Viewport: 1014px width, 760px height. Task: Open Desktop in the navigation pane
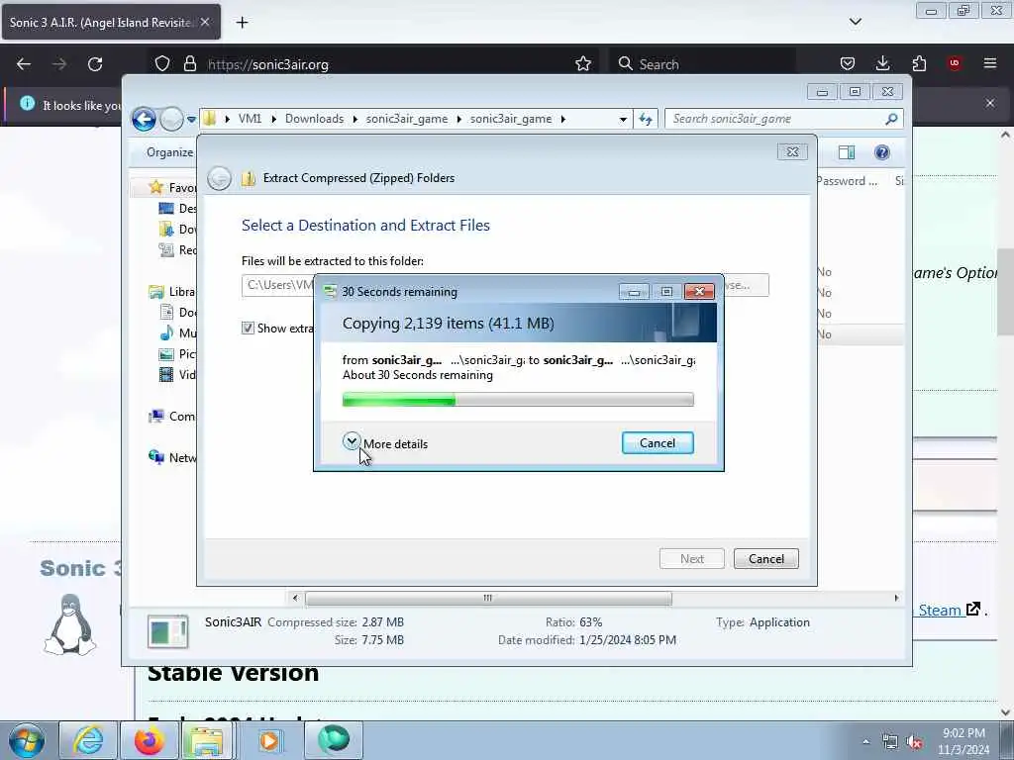click(177, 208)
